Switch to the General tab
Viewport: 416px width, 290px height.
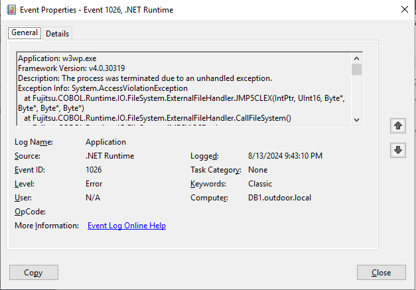pyautogui.click(x=25, y=33)
